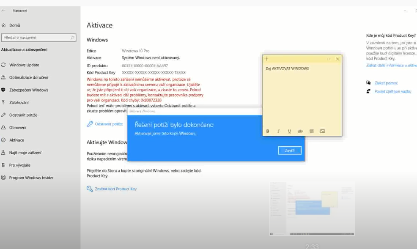
Task: Open 'Získat další informace o aktiv...' link
Action: (x=392, y=66)
